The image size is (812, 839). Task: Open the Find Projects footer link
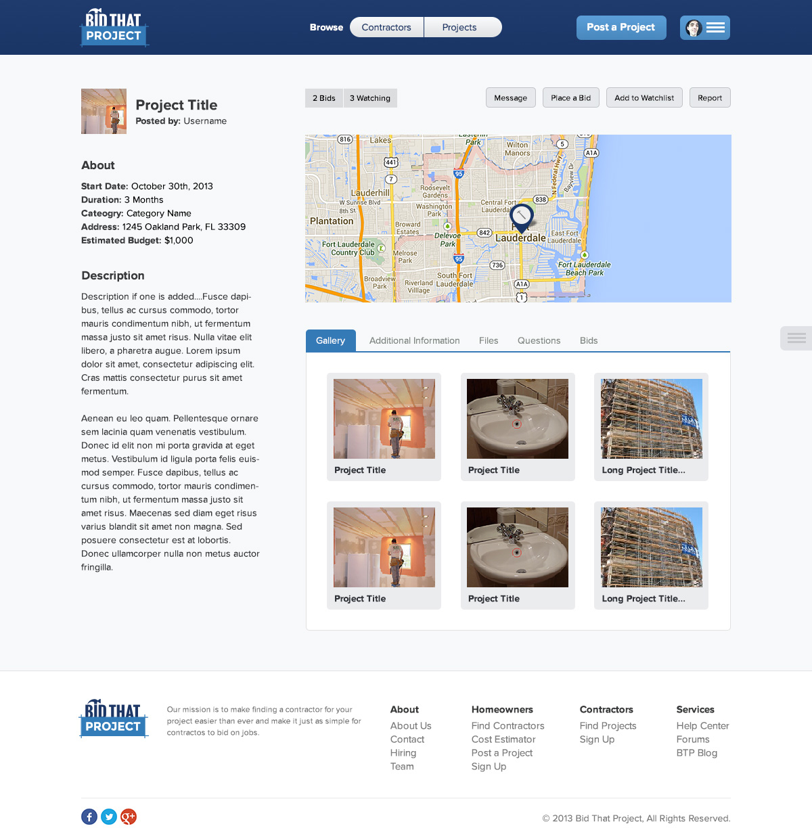(x=608, y=726)
